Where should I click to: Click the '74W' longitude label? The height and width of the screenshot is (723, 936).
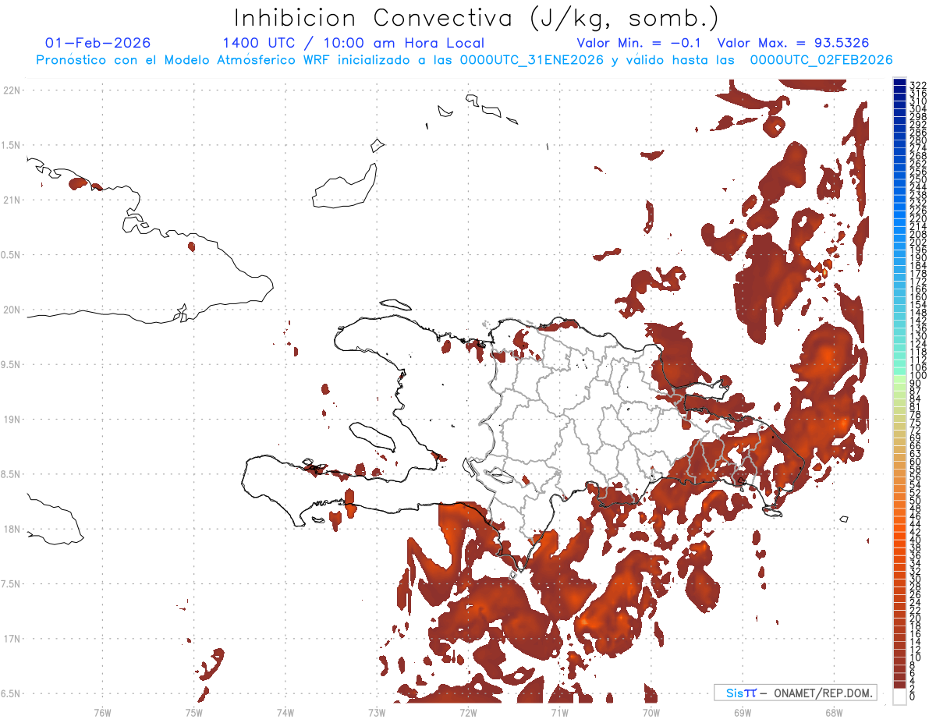coord(285,713)
